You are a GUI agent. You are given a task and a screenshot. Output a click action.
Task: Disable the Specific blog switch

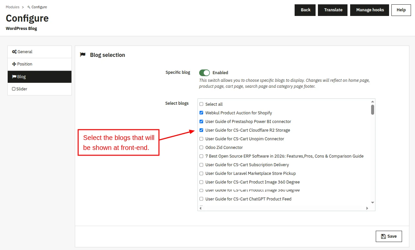(205, 72)
